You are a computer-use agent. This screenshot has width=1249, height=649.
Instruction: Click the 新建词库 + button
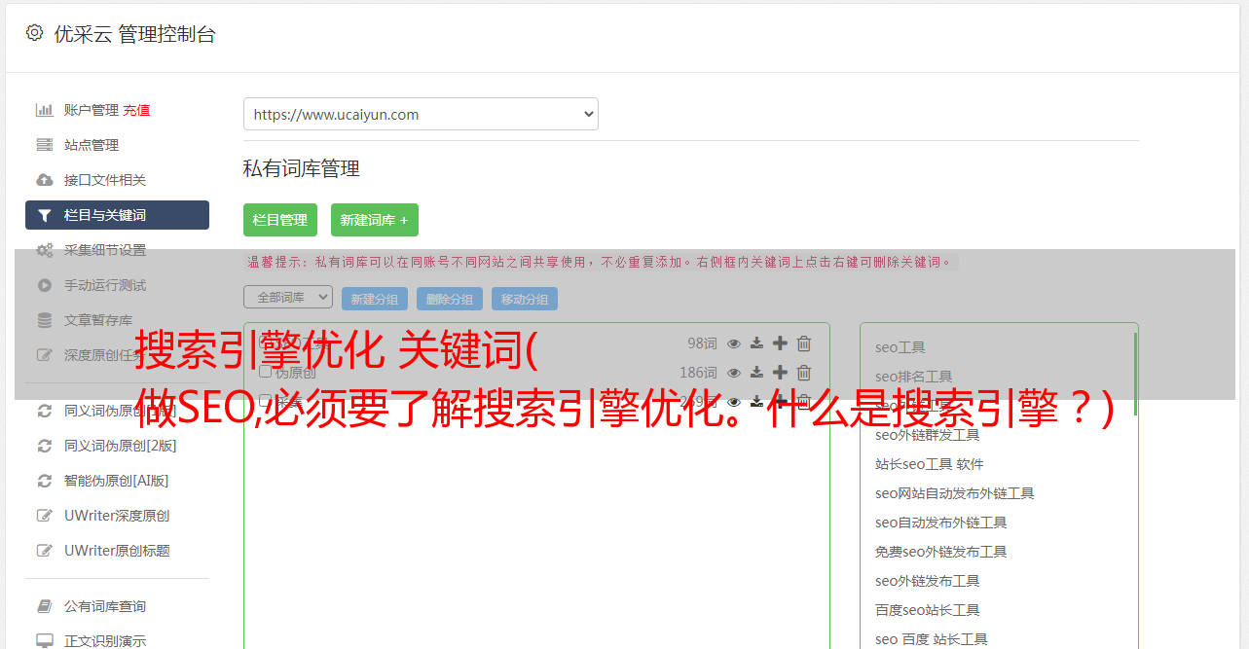point(375,220)
